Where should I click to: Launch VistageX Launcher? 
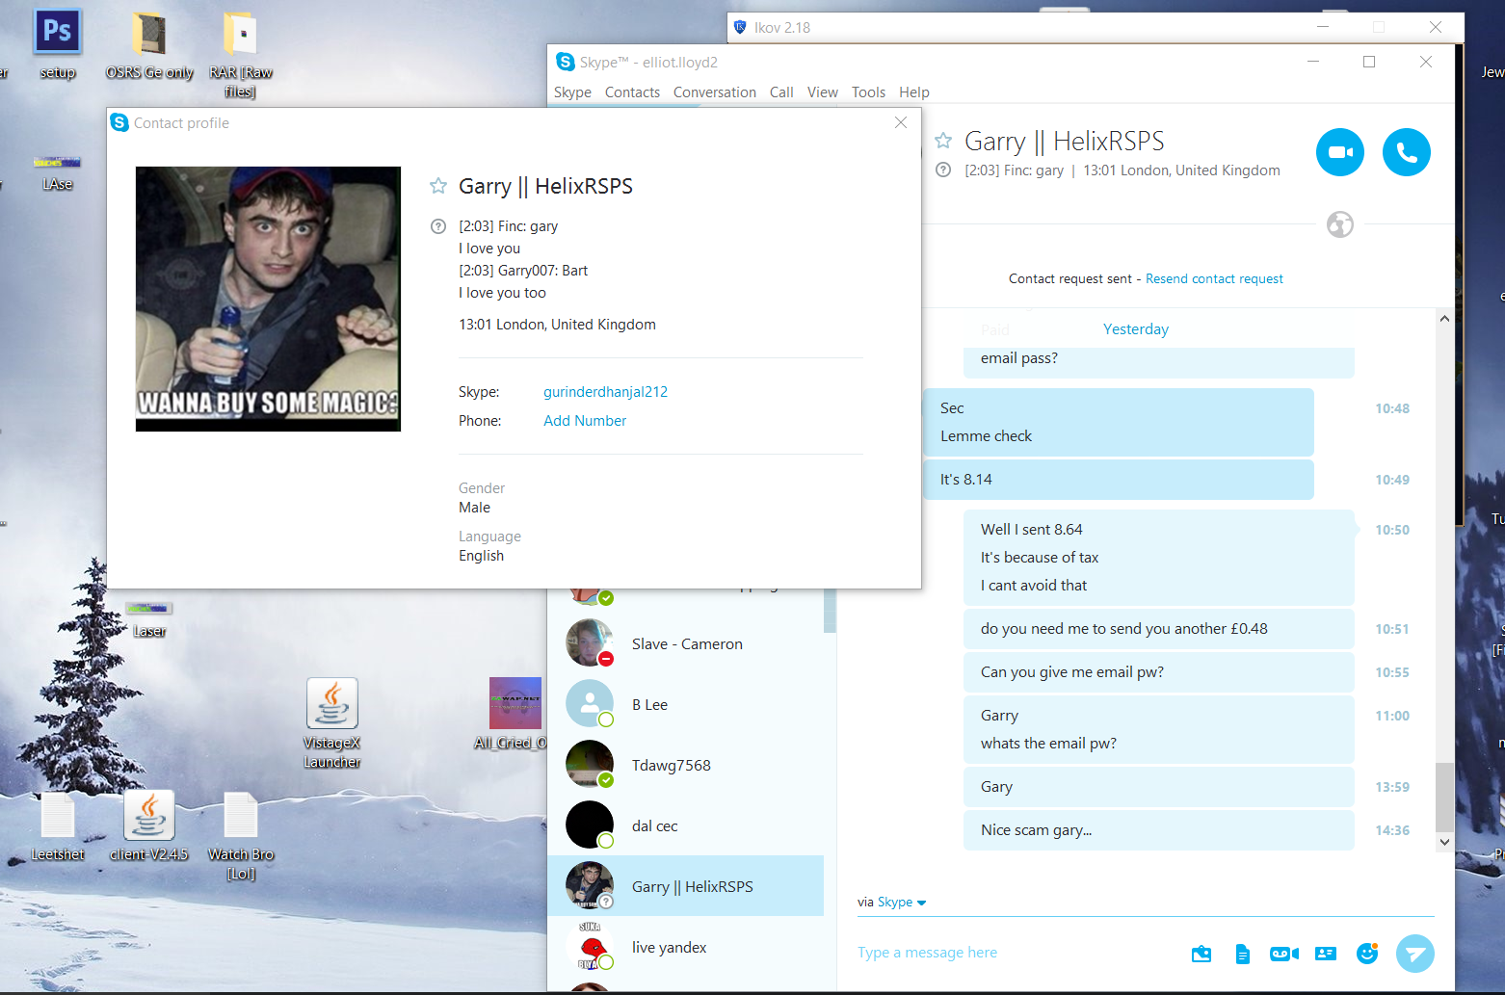332,722
